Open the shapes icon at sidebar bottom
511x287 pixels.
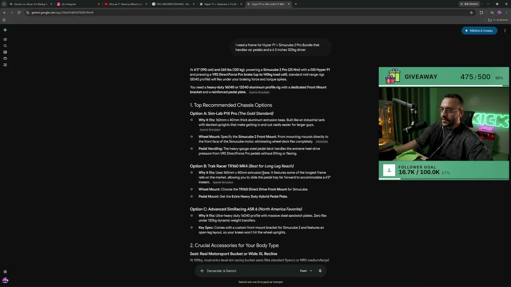pyautogui.click(x=5, y=65)
